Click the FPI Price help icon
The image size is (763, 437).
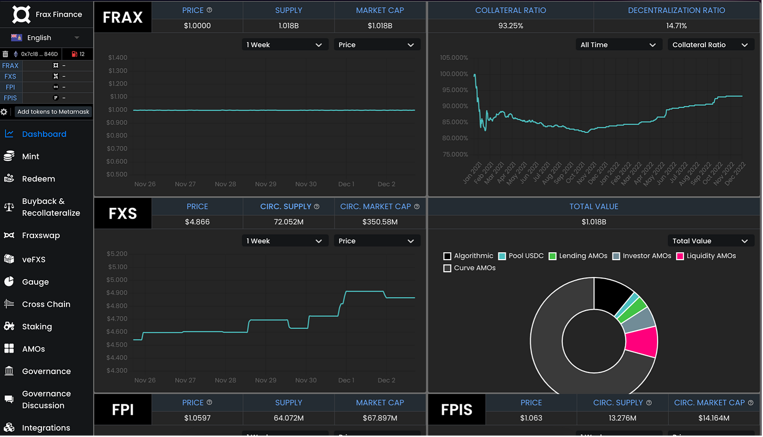pos(210,402)
